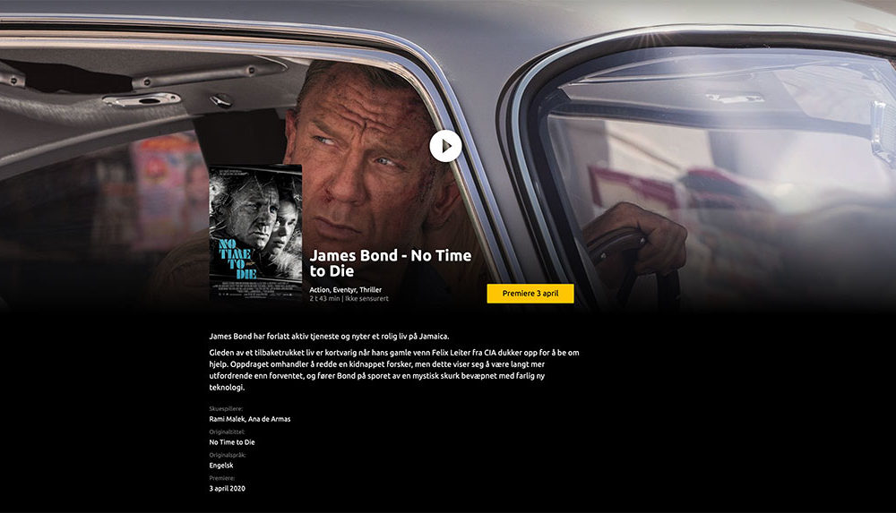
Task: Click synopsis line about life in Jamaica
Action: 329,337
